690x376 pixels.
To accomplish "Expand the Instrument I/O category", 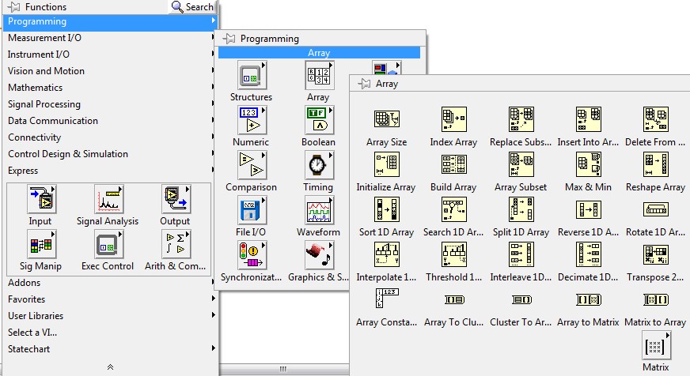I will pyautogui.click(x=110, y=55).
